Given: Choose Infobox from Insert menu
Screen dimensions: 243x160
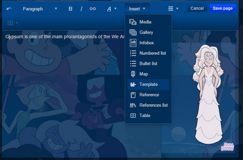Looking at the screenshot, I should coord(148,43).
